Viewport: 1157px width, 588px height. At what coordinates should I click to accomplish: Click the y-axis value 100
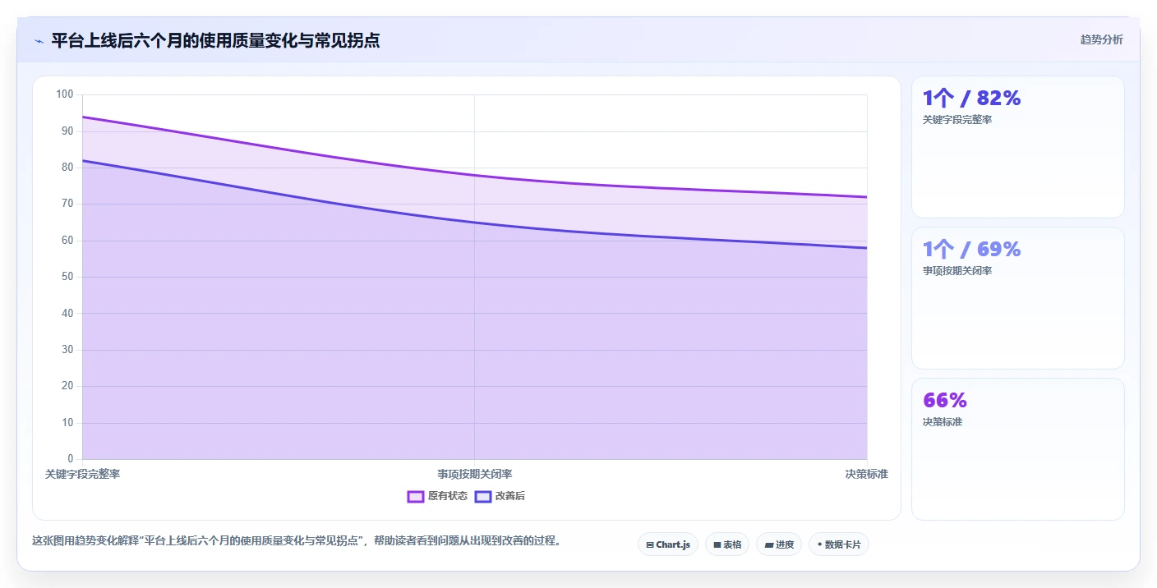(x=65, y=94)
